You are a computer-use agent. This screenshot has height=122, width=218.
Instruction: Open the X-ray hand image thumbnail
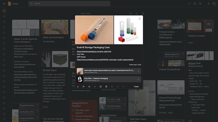coord(46,59)
